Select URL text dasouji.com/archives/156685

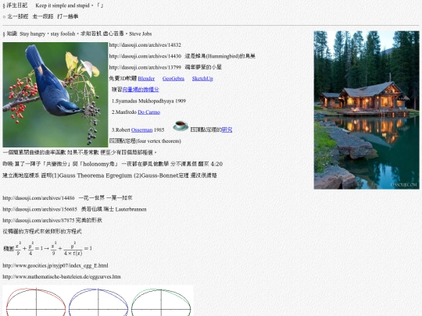click(40, 209)
